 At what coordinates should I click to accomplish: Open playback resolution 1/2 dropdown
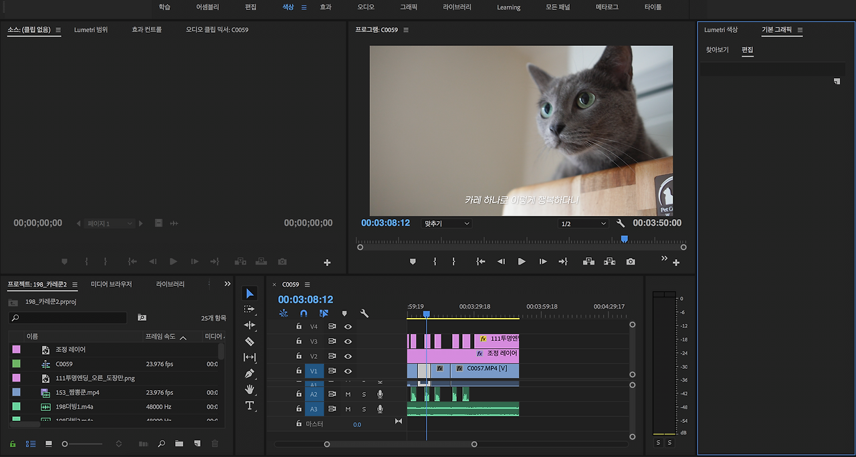pyautogui.click(x=584, y=223)
